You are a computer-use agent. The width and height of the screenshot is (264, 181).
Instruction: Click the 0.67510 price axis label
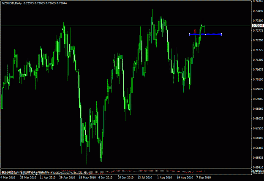click(x=258, y=128)
